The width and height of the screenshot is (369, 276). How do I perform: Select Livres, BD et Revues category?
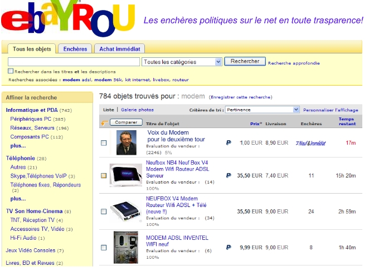point(30,263)
